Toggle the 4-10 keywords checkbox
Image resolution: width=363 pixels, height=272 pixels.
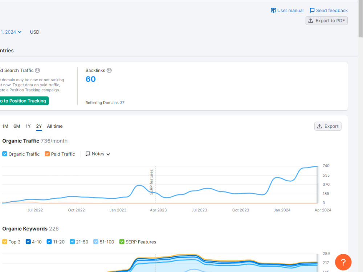pos(28,242)
